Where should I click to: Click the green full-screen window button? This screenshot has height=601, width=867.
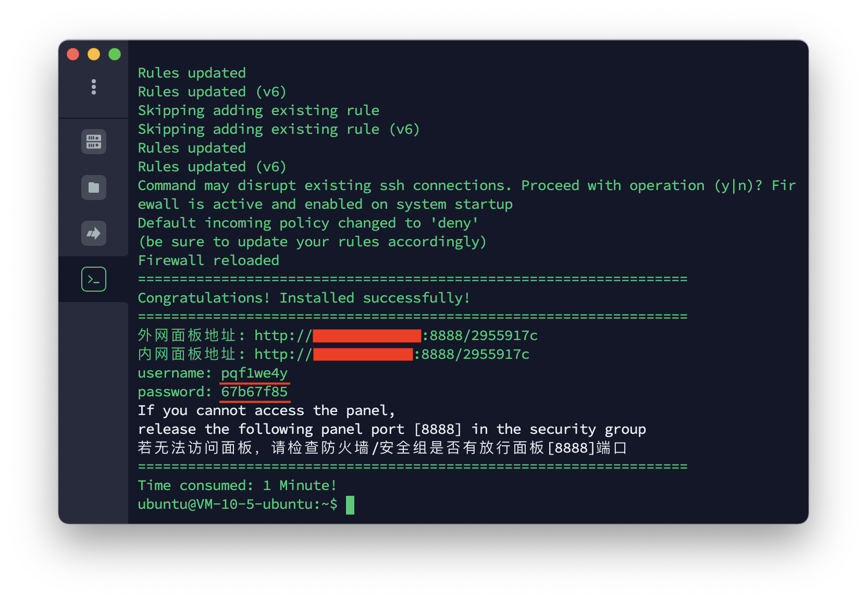[x=114, y=54]
